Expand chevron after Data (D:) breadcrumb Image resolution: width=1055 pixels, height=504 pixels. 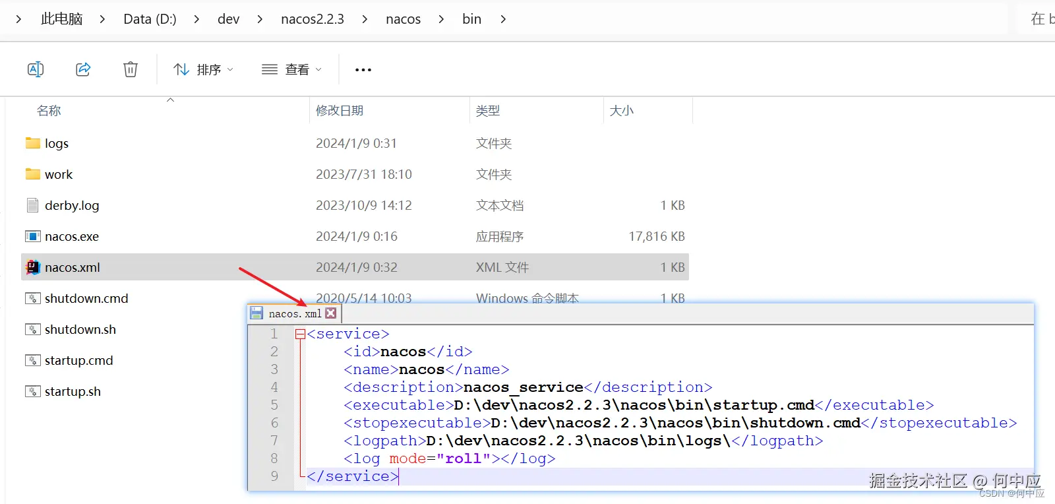tap(196, 19)
